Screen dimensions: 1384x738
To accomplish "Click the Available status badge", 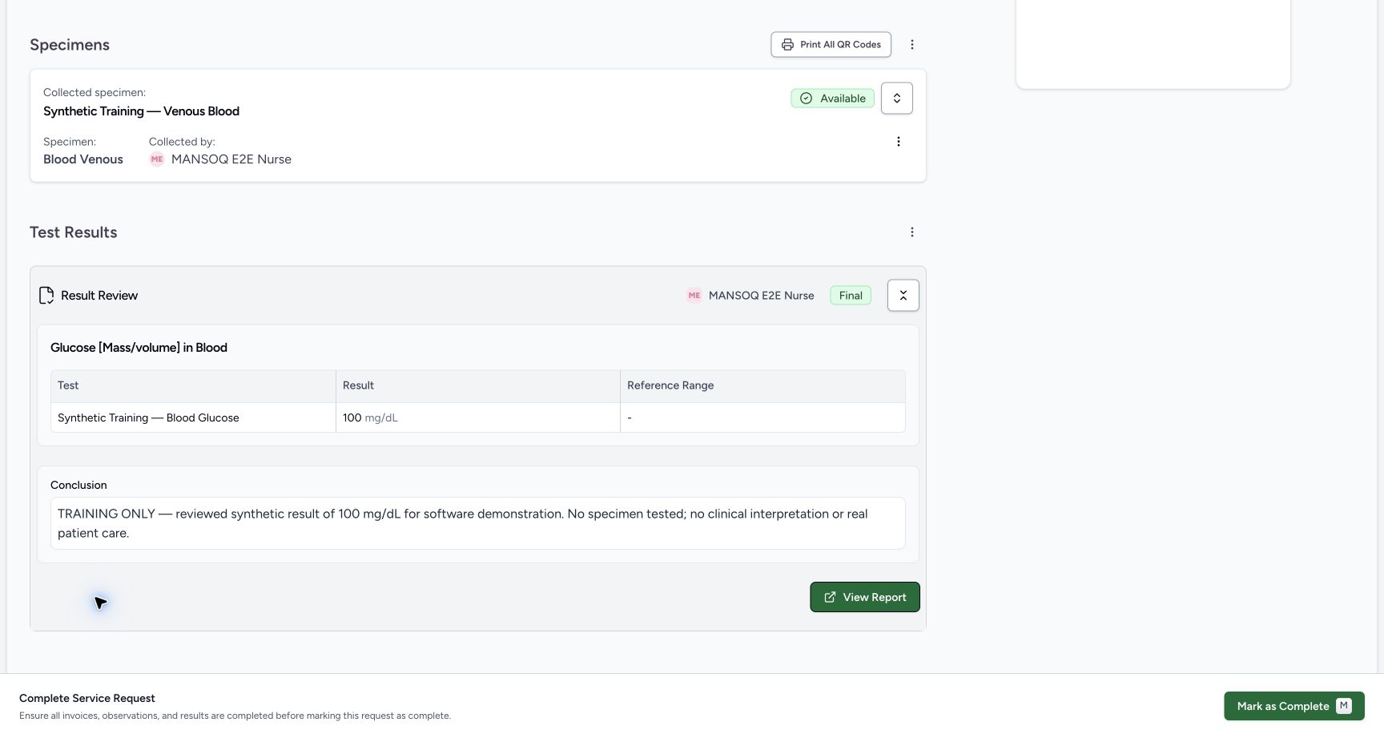I will [832, 99].
